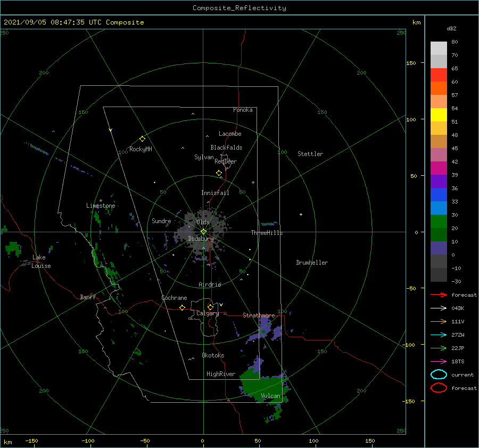The image size is (479, 448).
Task: Click the Airdrie label
Action: 210,284
